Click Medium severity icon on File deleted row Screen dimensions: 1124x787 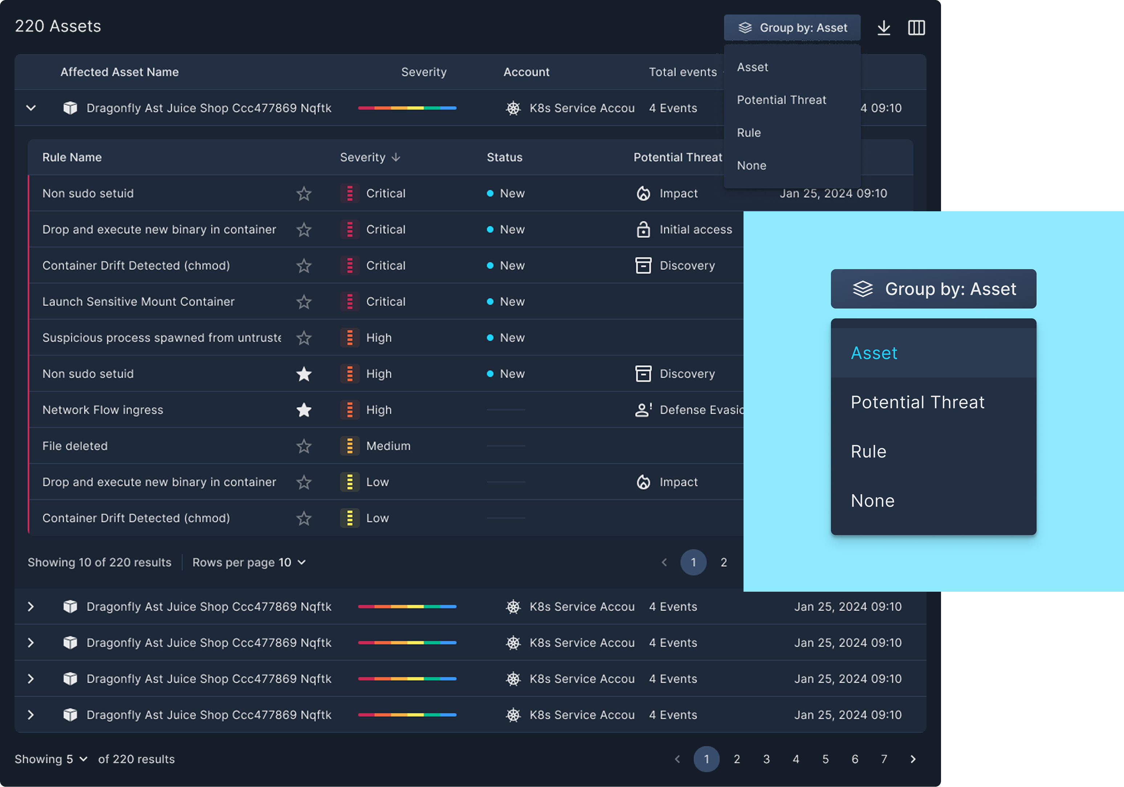point(350,446)
